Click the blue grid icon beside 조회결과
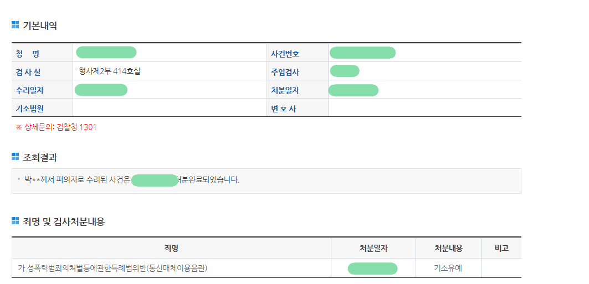Viewport: 589px width, 284px height. tap(15, 157)
